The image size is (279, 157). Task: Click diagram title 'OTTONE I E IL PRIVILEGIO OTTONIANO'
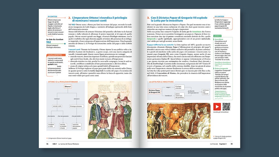pos(63,82)
